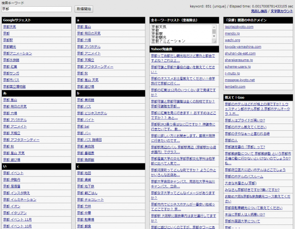Screen dimensions: 295x229
Task: Open Yahoo question 京都女子大学ってどんなイメージ
Action: pos(183,196)
